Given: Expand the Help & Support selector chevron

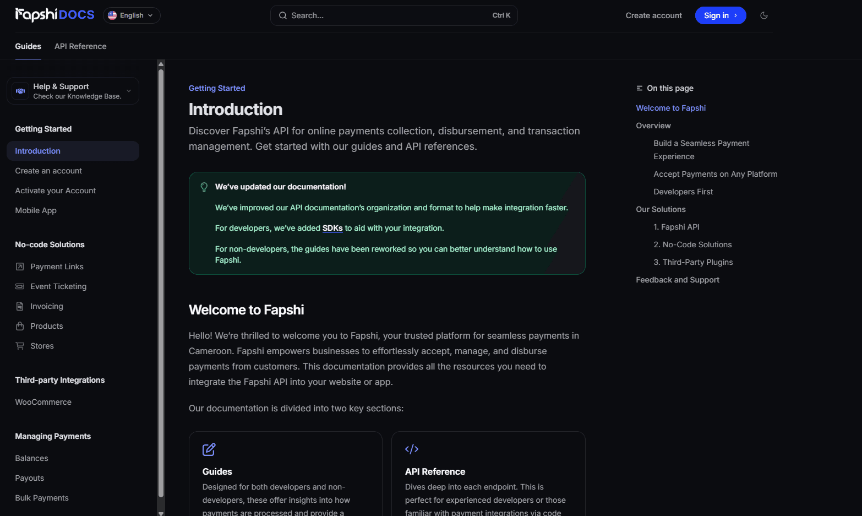Looking at the screenshot, I should click(x=129, y=91).
